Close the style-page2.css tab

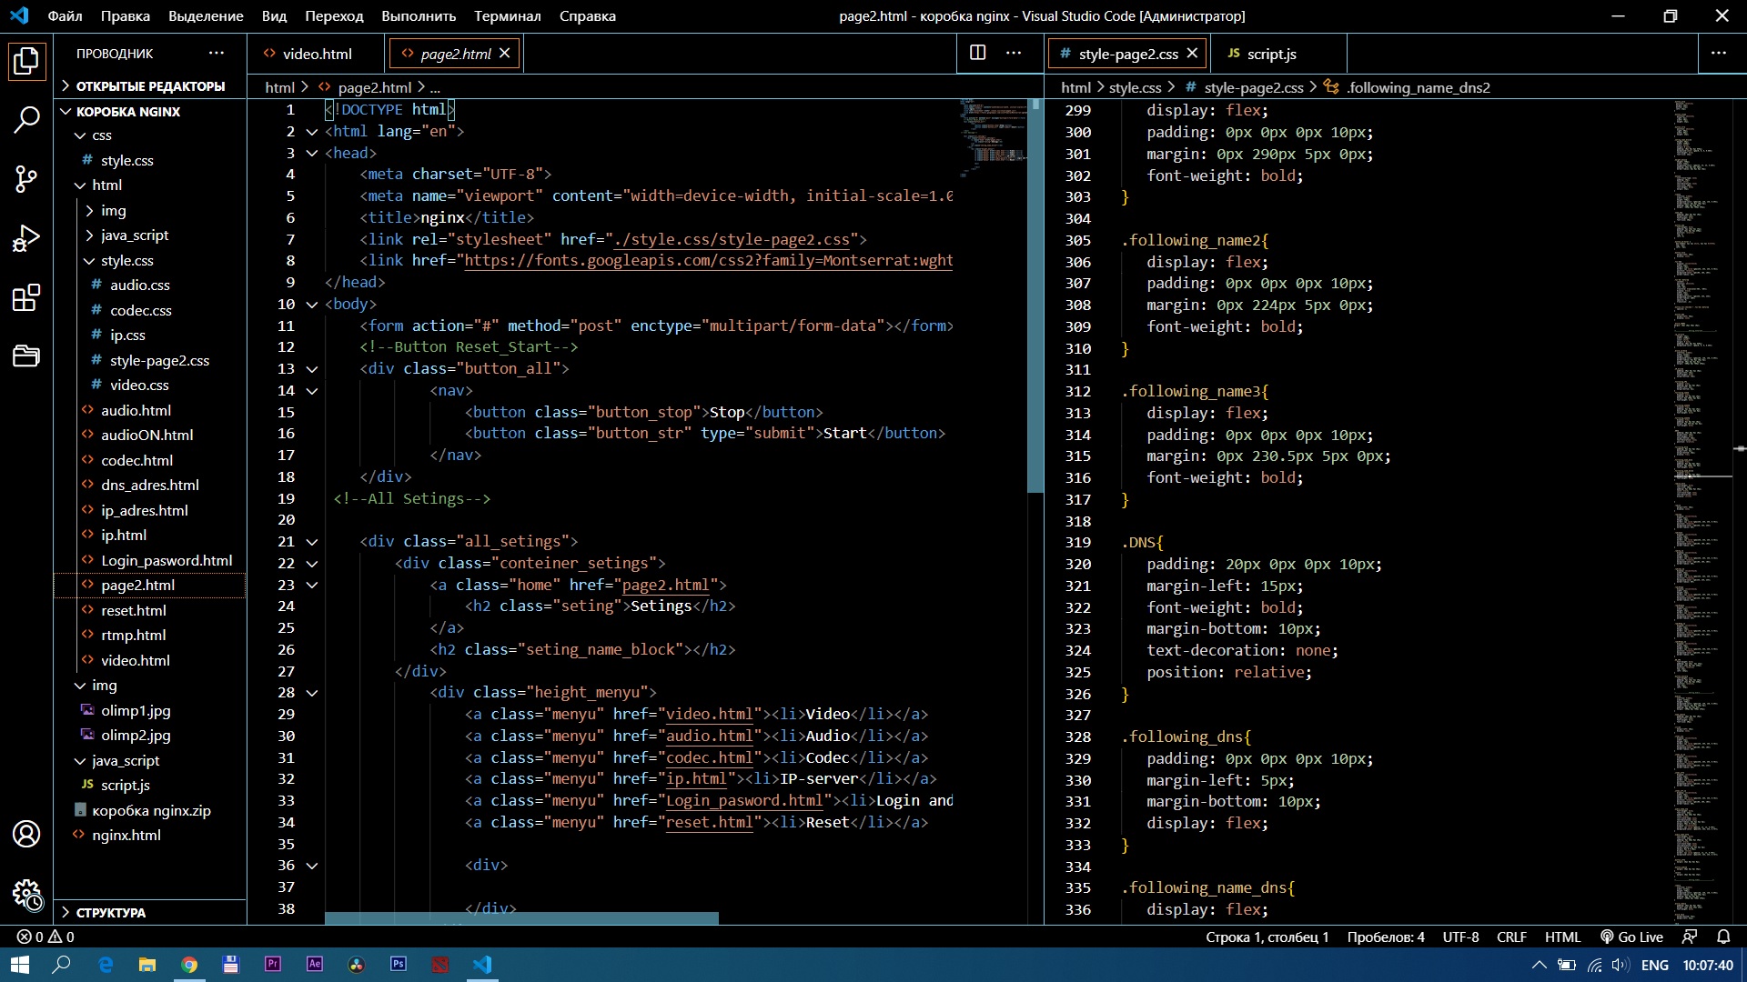(x=1192, y=54)
